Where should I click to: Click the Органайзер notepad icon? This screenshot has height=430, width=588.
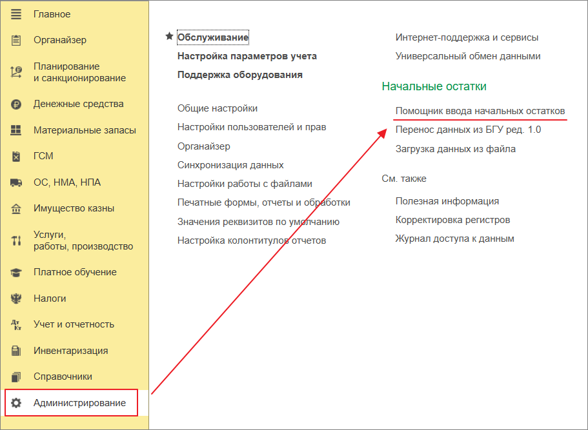point(15,39)
